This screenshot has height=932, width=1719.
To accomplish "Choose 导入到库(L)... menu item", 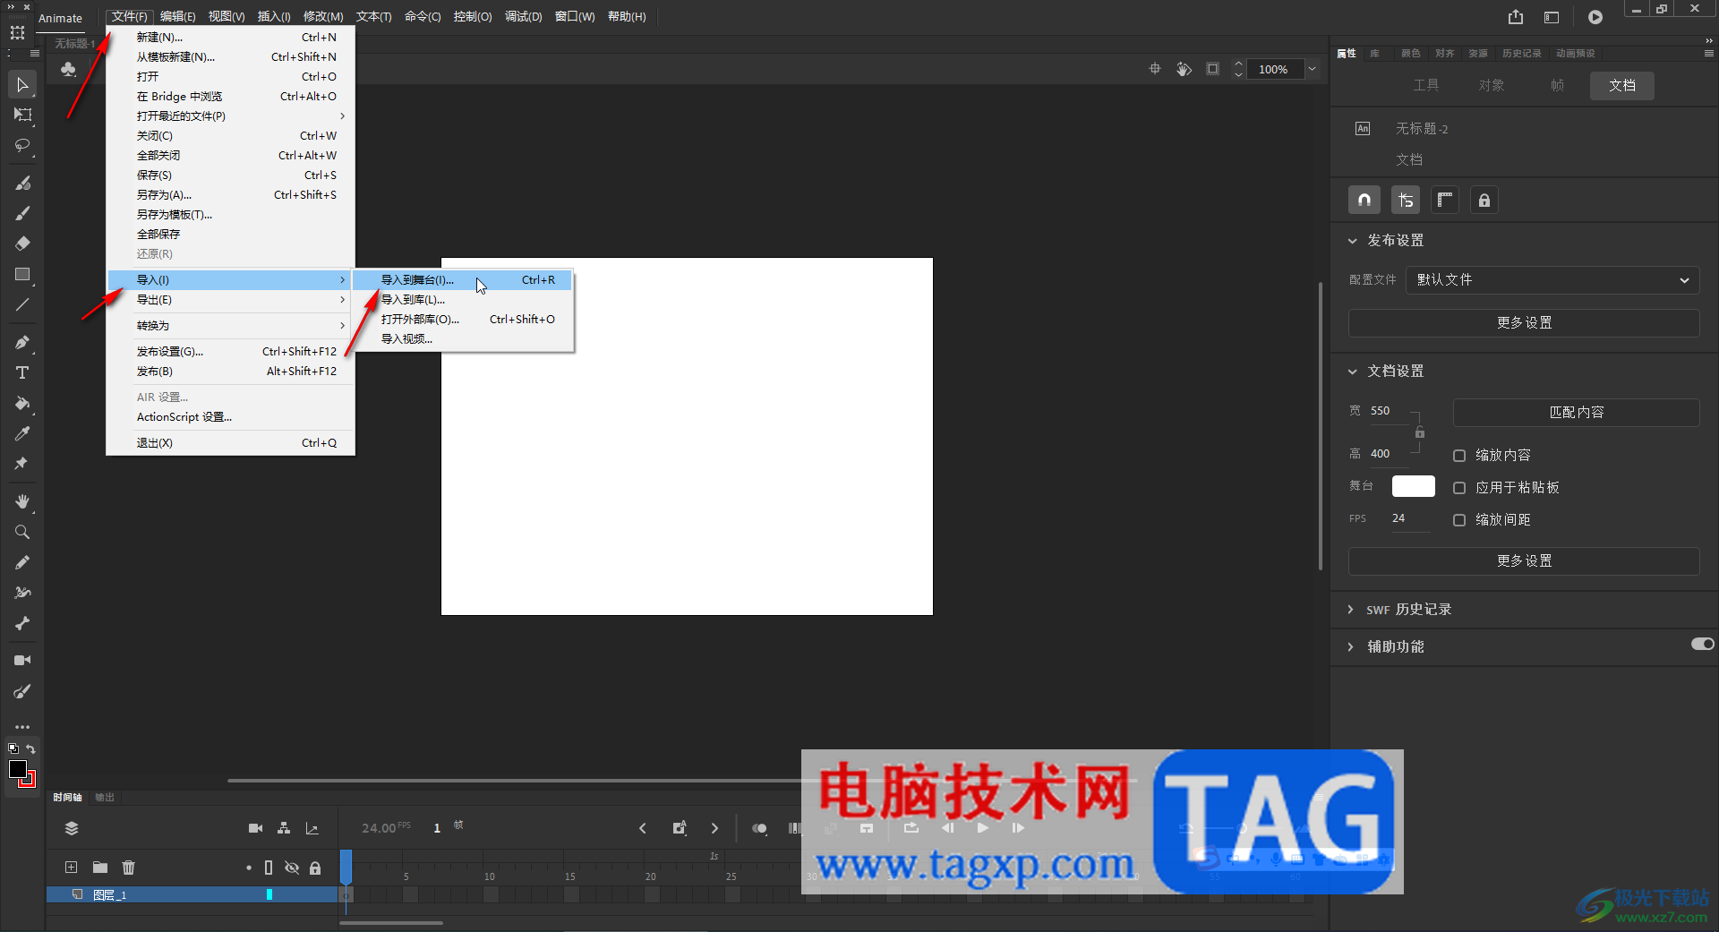I will [462, 300].
